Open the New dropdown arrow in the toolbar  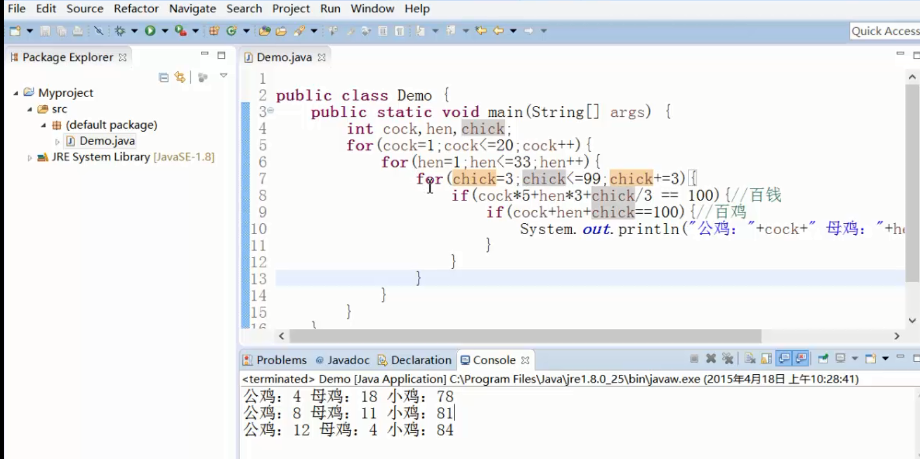(x=29, y=31)
